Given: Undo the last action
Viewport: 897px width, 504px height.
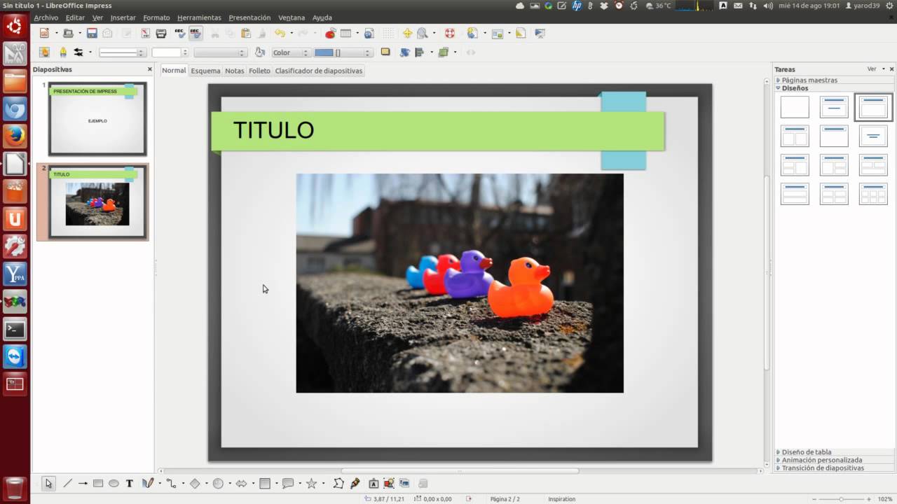Looking at the screenshot, I should pyautogui.click(x=280, y=33).
